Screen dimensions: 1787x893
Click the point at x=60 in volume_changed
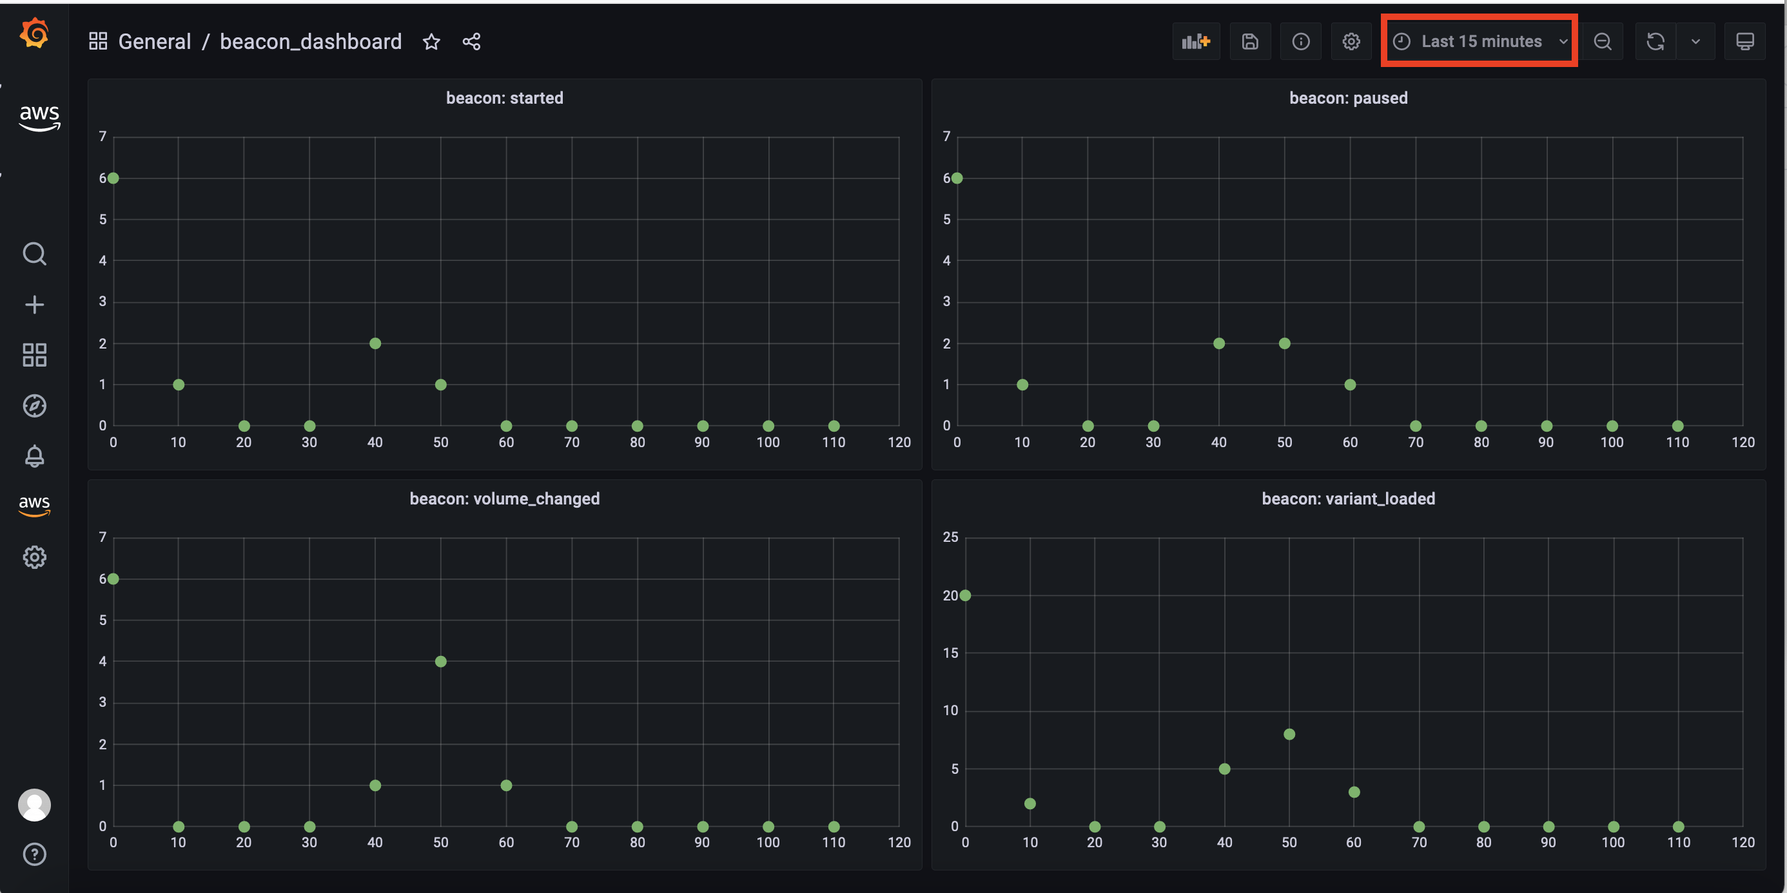coord(507,785)
